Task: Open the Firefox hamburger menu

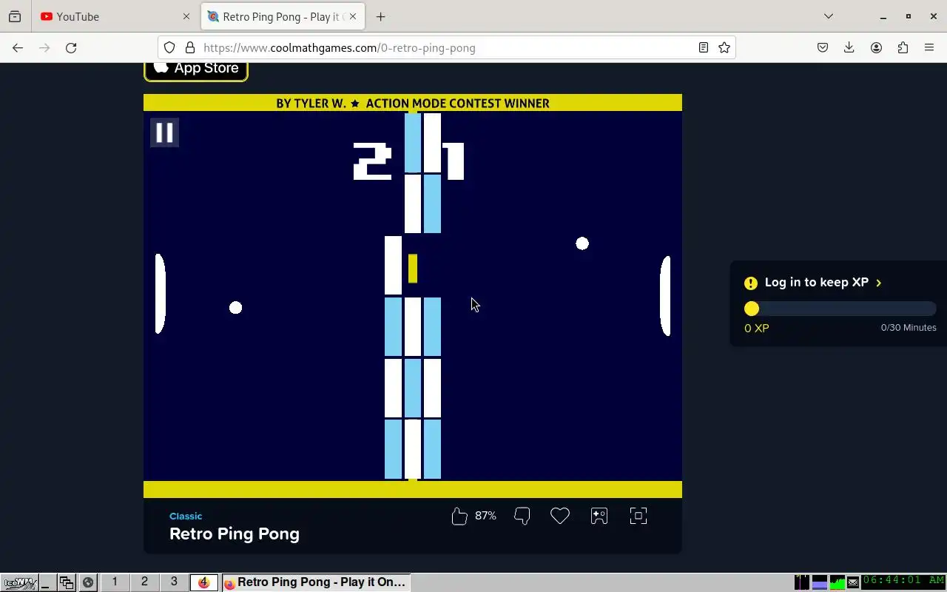Action: (x=929, y=47)
